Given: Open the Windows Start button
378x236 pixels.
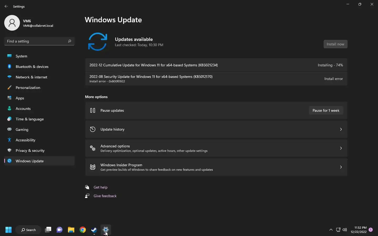Looking at the screenshot, I should [8, 230].
